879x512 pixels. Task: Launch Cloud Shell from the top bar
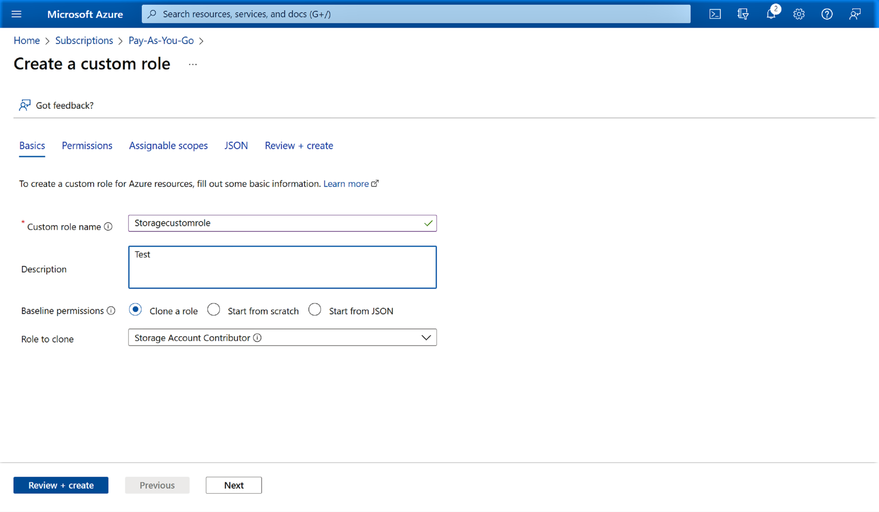click(715, 14)
